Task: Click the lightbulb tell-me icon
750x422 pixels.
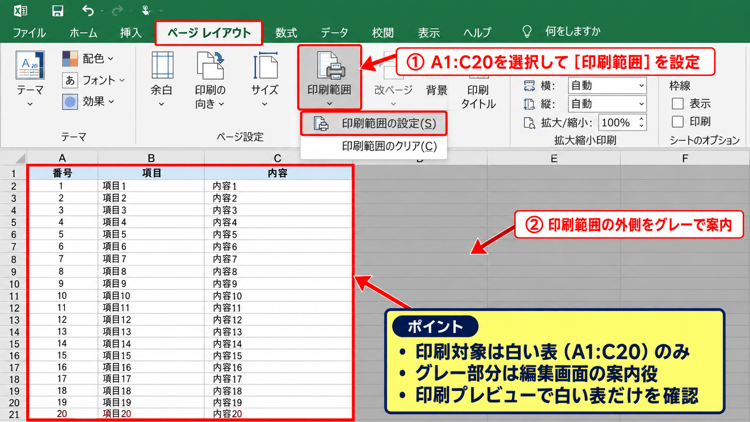Action: [527, 31]
